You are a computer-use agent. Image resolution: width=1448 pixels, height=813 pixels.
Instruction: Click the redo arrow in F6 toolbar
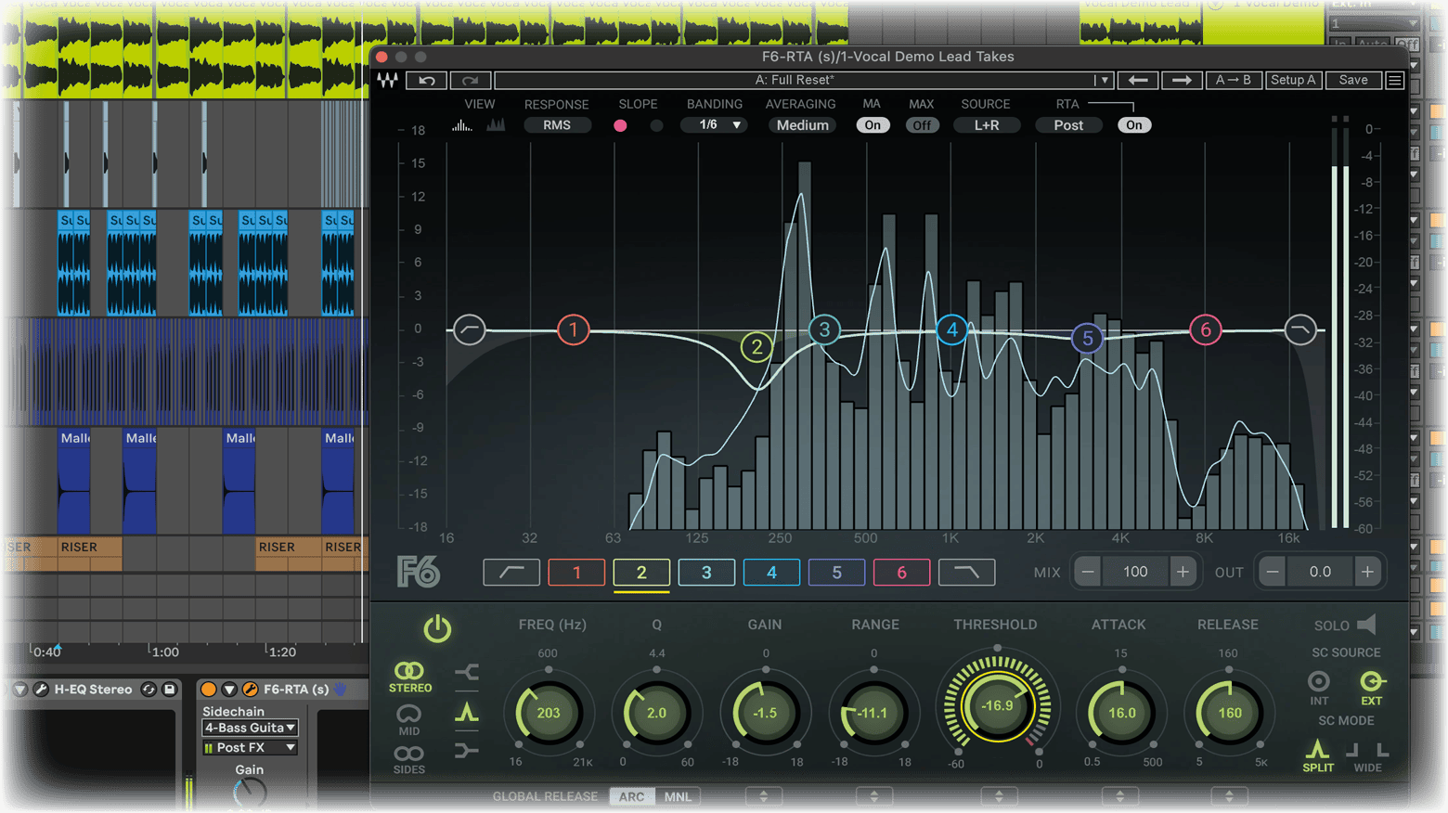(x=470, y=81)
